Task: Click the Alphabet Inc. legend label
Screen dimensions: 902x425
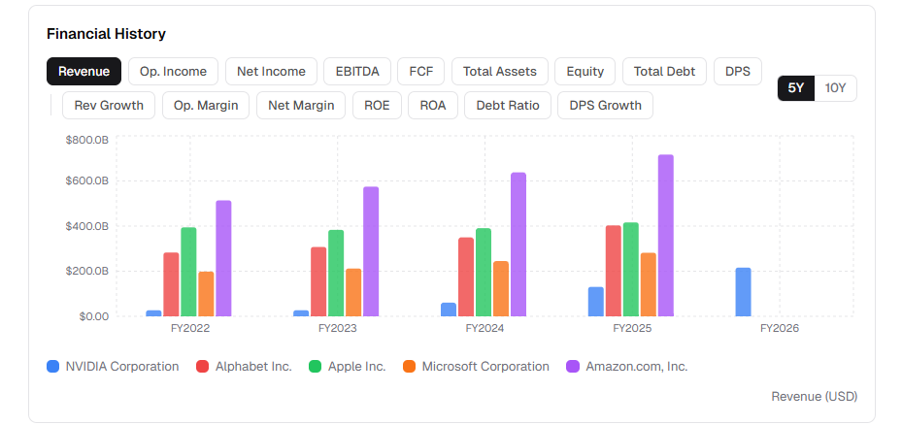Action: tap(253, 367)
